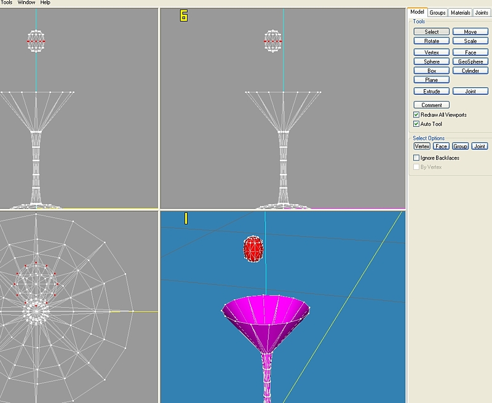The image size is (492, 403).
Task: Open the Tools menu
Action: pyautogui.click(x=6, y=3)
